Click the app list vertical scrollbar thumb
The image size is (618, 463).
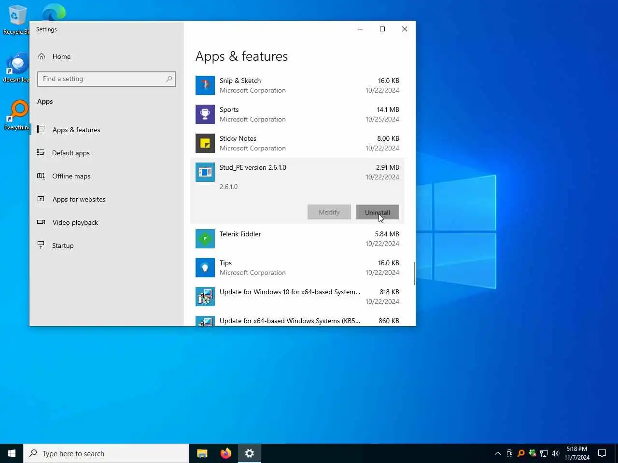[x=414, y=273]
